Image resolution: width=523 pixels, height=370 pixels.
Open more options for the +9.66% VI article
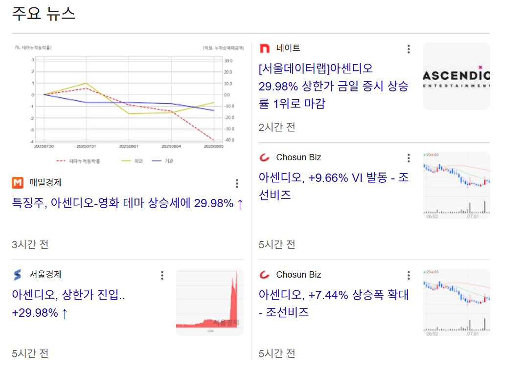point(409,158)
